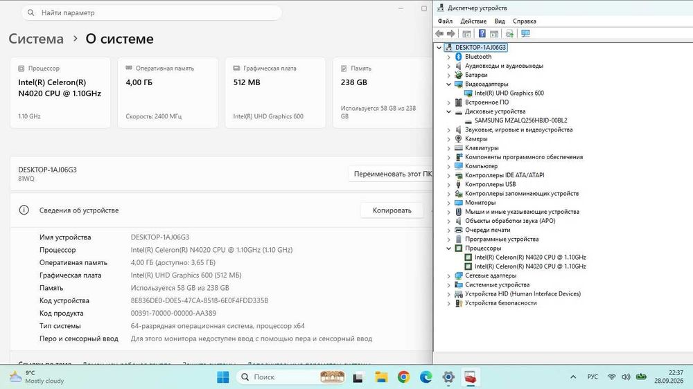Expand Аудиовходы и аудиовыходы category
The width and height of the screenshot is (693, 389).
[x=448, y=66]
